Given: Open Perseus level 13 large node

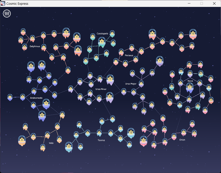Looking at the screenshot, I should click(x=193, y=34).
